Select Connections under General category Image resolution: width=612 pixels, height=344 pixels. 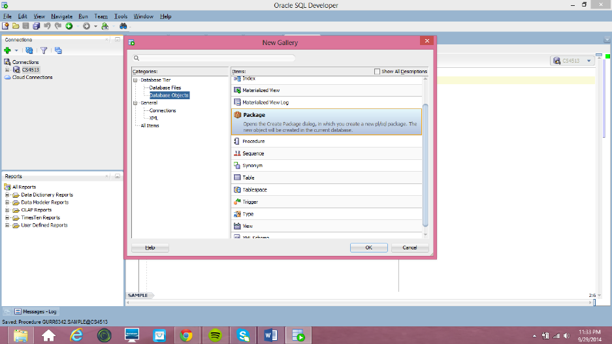163,110
